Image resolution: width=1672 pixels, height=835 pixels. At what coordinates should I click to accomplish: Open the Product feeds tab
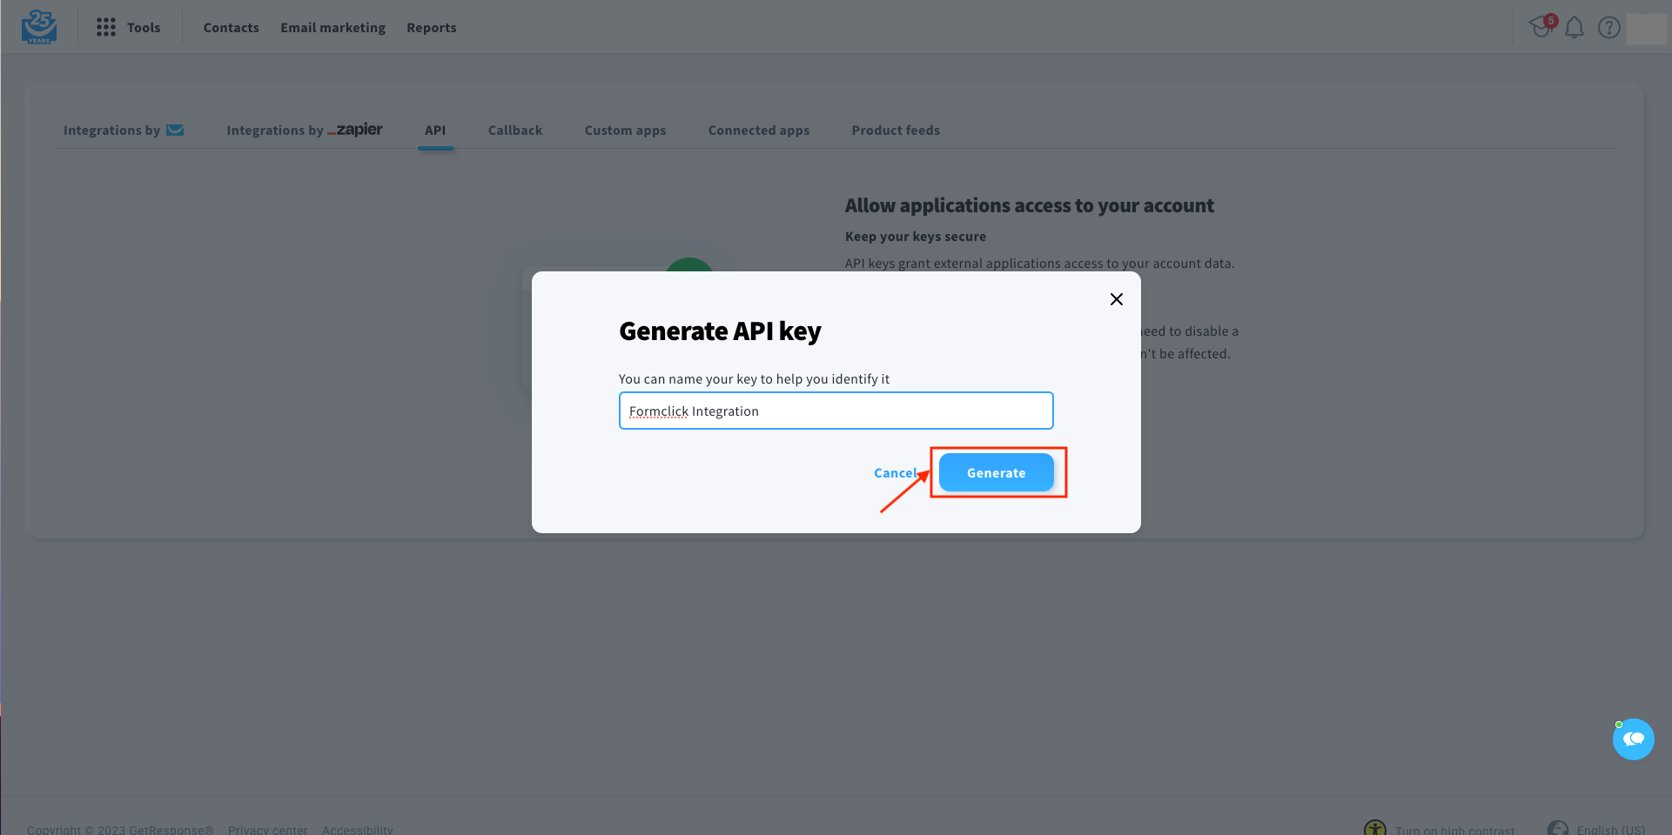(x=896, y=130)
